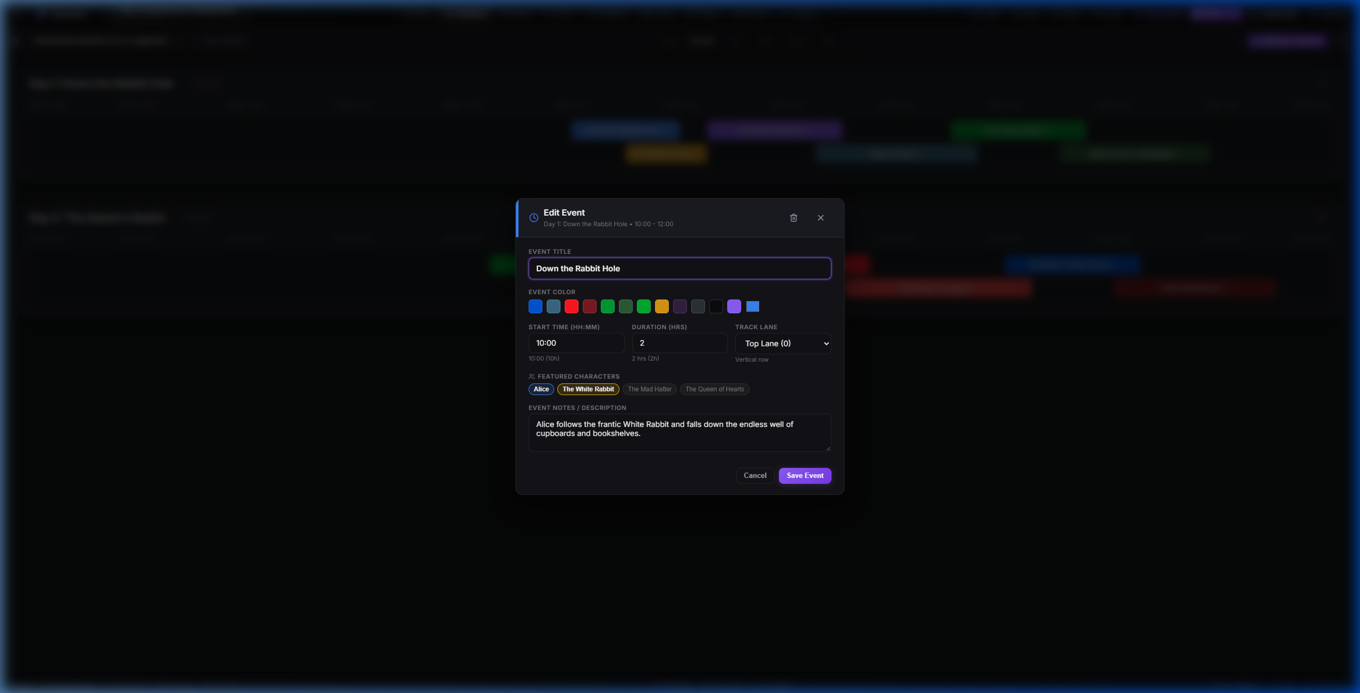Click the Featured Characters people icon
Image resolution: width=1360 pixels, height=693 pixels.
pos(531,377)
